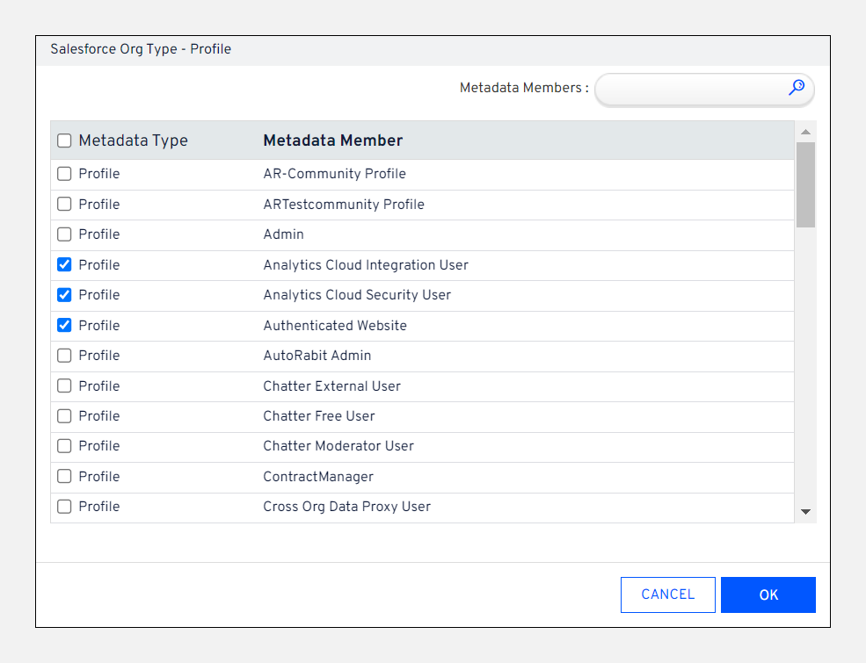This screenshot has width=866, height=663.
Task: Select the ARTestcommunity Profile checkbox
Action: 64,205
